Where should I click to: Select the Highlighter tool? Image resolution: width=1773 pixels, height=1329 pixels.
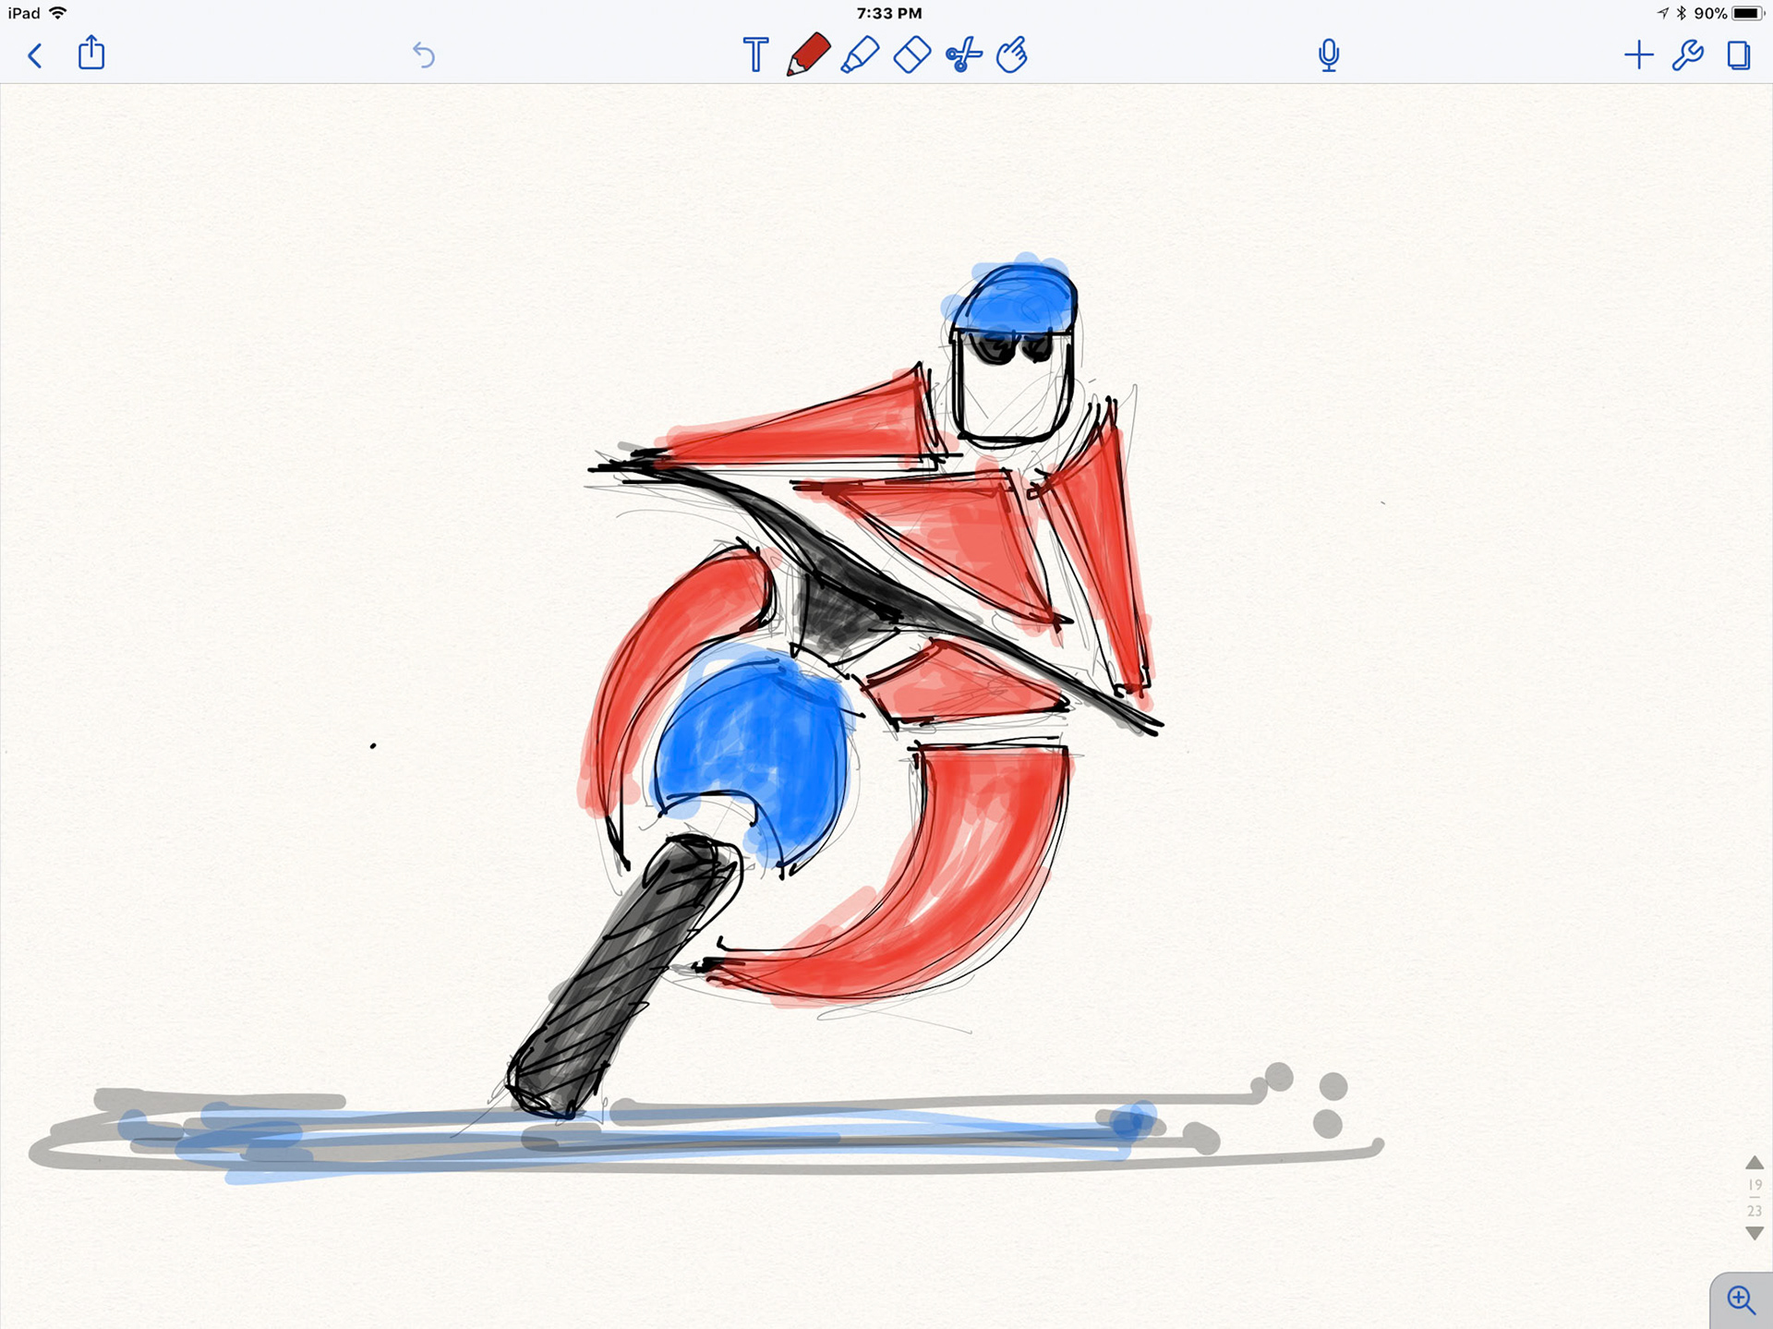(x=860, y=54)
